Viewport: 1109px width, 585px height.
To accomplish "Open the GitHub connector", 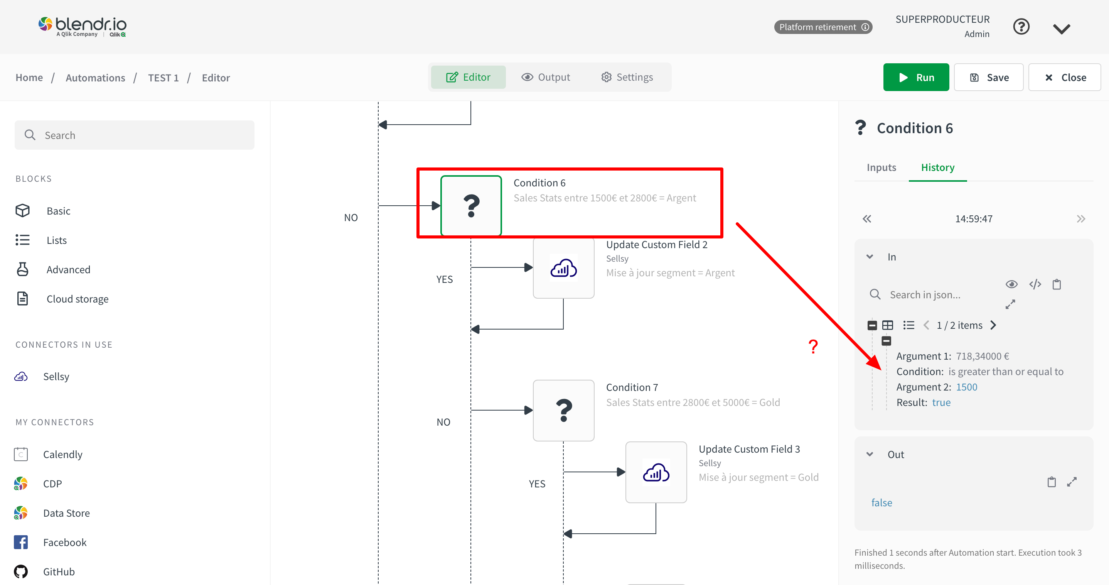I will coord(59,571).
